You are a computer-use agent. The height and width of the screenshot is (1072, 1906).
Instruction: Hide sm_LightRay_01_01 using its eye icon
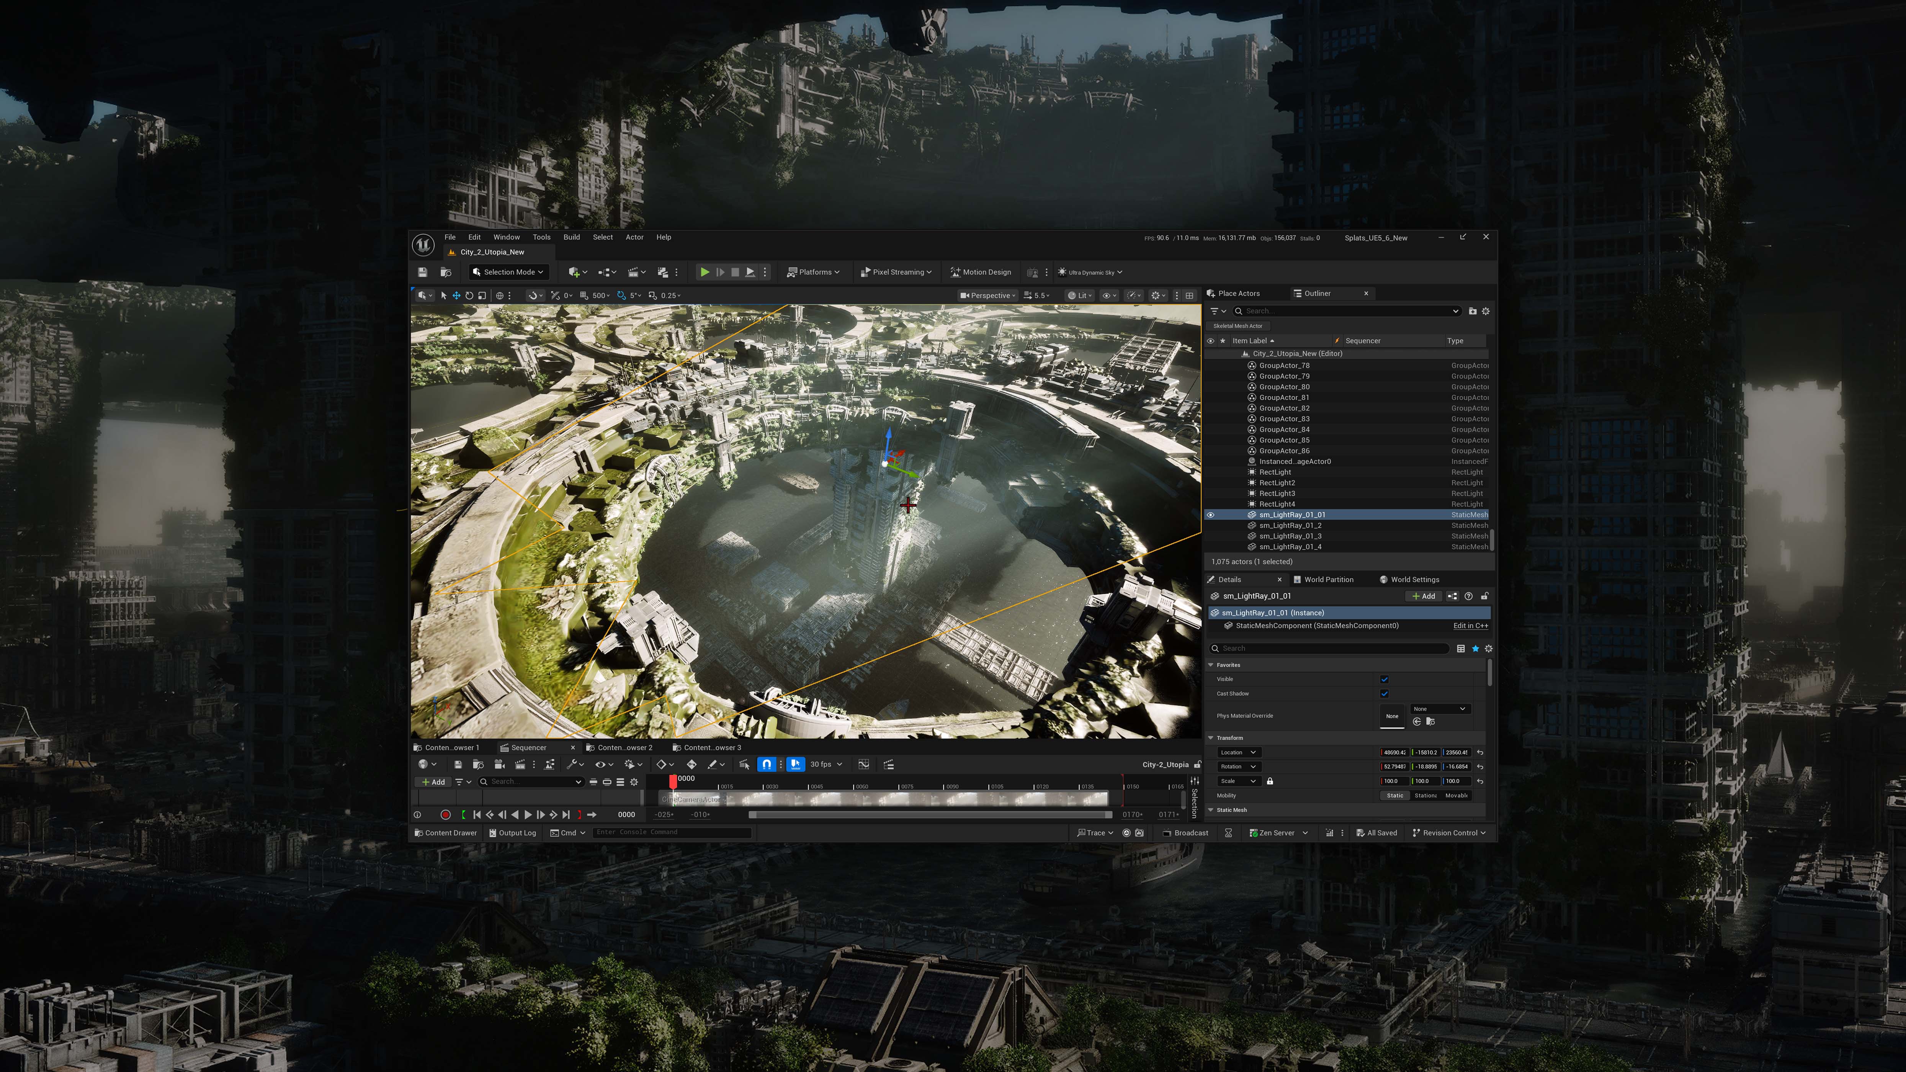pos(1210,515)
